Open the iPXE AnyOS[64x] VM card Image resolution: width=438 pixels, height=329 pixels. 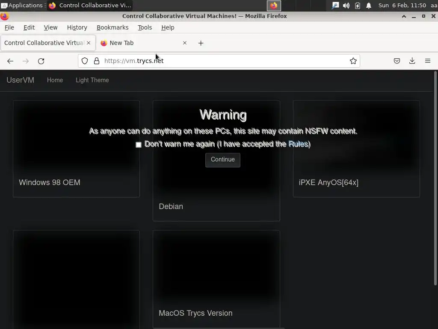click(356, 149)
